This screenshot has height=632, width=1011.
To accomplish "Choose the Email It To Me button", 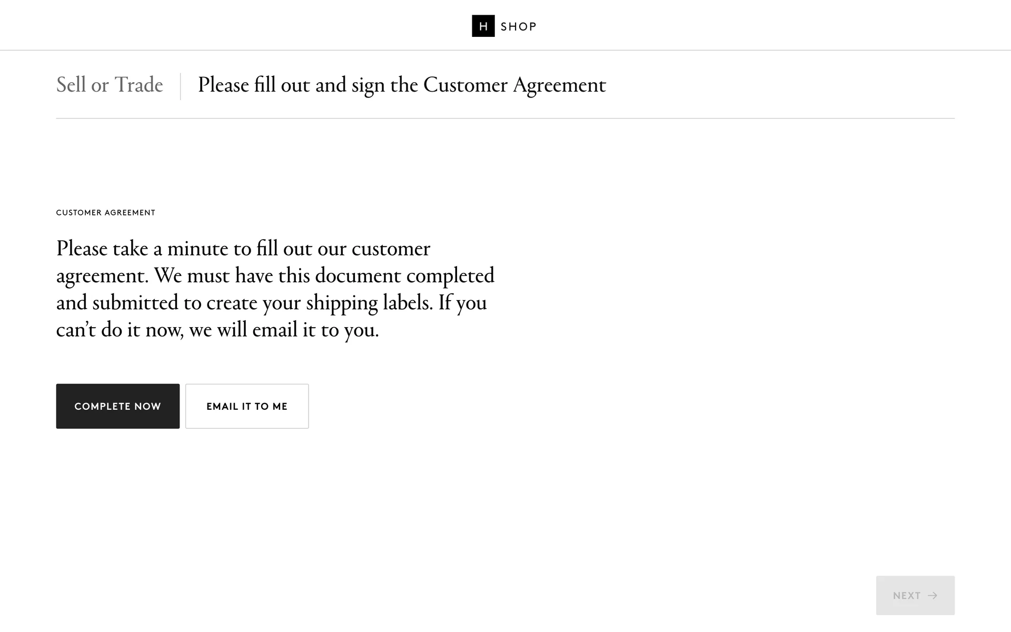I will (247, 406).
